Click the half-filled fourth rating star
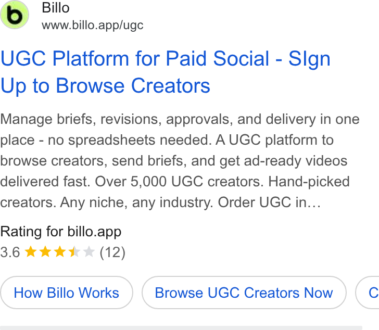Viewport: 379px width, 330px height. pos(74,251)
